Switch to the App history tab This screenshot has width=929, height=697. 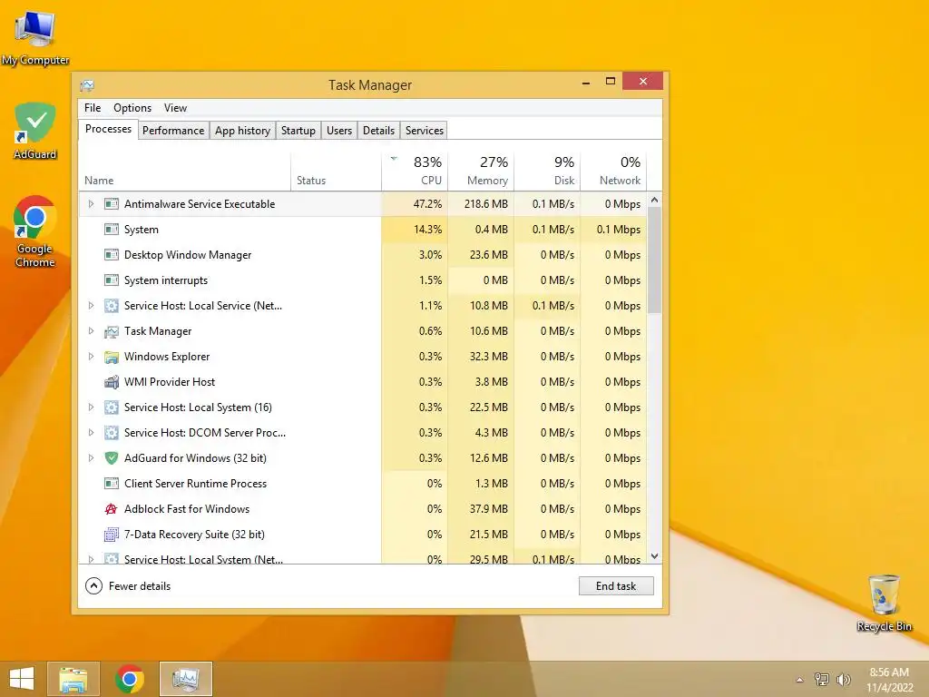click(242, 131)
